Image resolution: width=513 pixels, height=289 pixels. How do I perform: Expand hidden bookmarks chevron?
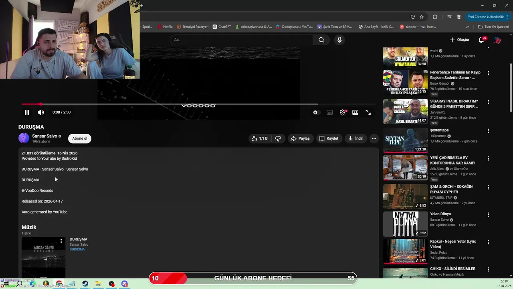coord(467,27)
